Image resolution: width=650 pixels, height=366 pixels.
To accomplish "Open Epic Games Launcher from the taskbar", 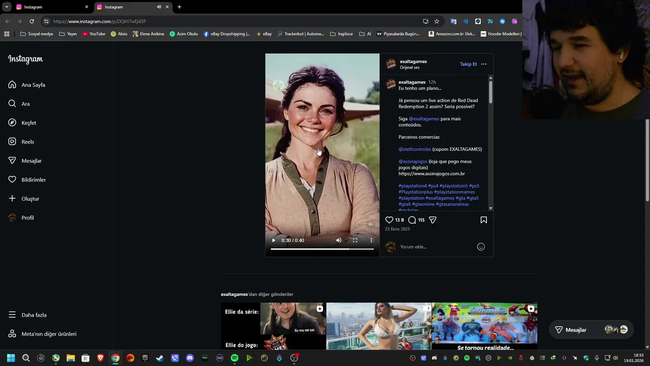I will 145,358.
